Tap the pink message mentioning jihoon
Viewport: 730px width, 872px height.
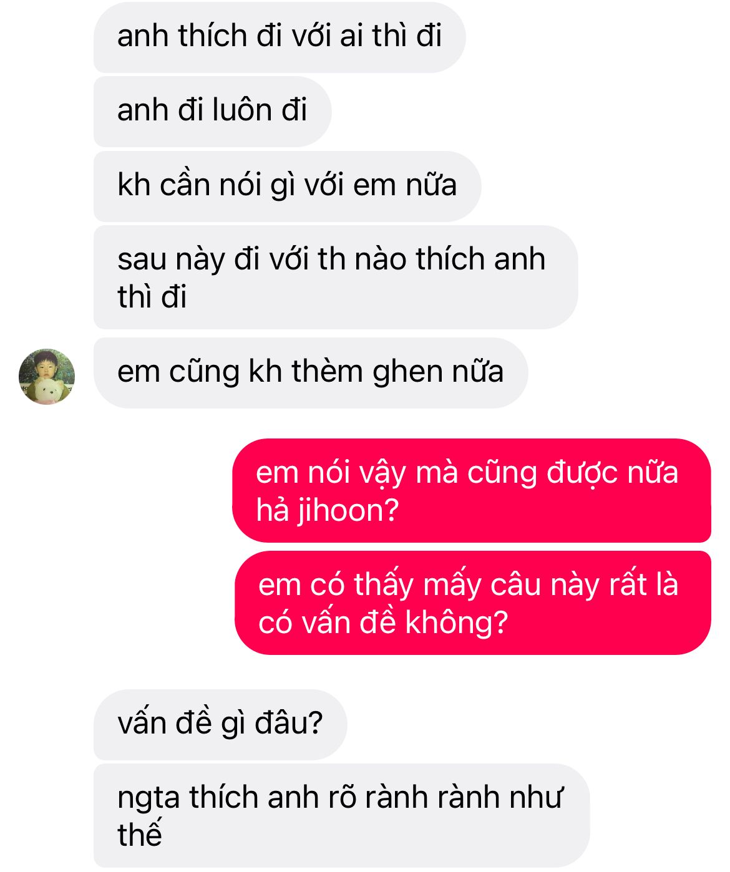click(x=472, y=491)
